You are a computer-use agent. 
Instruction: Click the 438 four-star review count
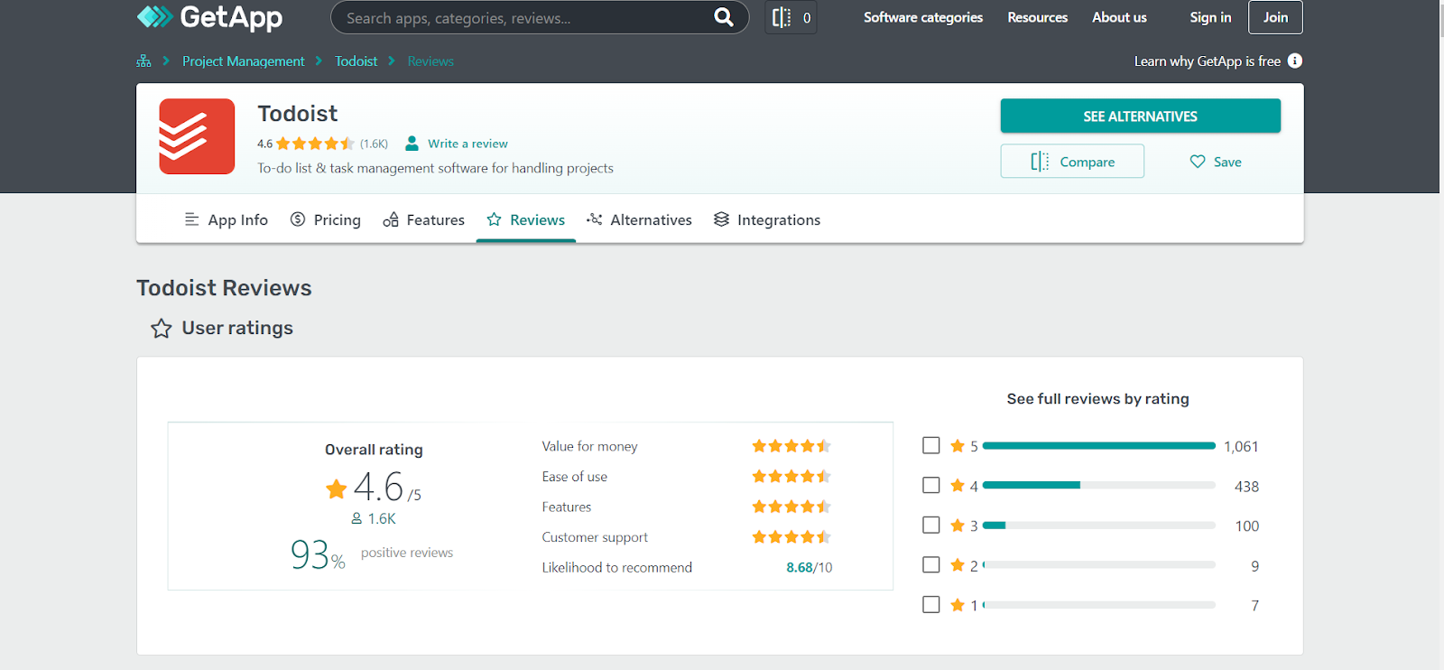coord(1246,486)
